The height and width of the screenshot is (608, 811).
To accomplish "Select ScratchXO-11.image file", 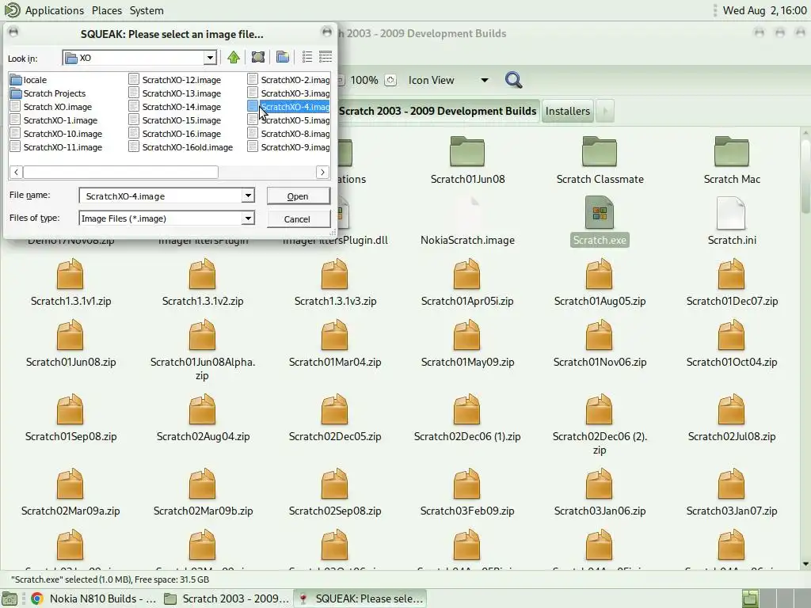I will point(56,146).
